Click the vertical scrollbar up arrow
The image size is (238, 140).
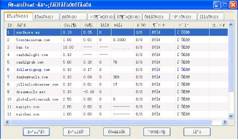(x=231, y=25)
